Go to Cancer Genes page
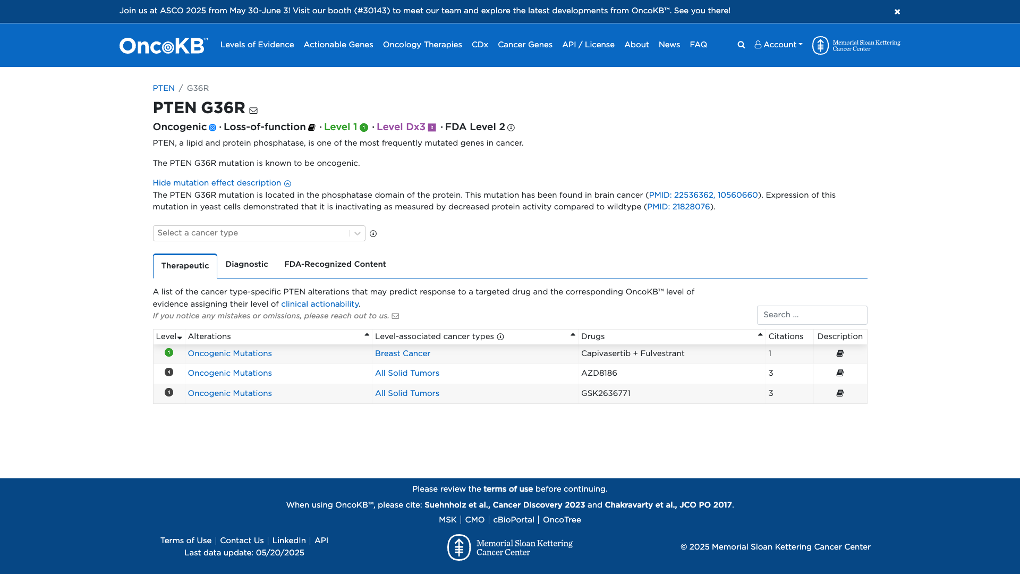The image size is (1020, 574). 525,45
